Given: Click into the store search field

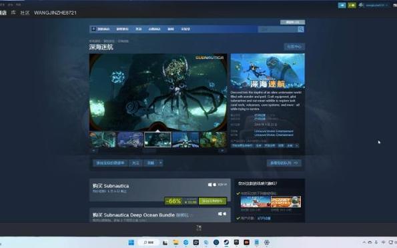Looking at the screenshot, I should (278, 29).
